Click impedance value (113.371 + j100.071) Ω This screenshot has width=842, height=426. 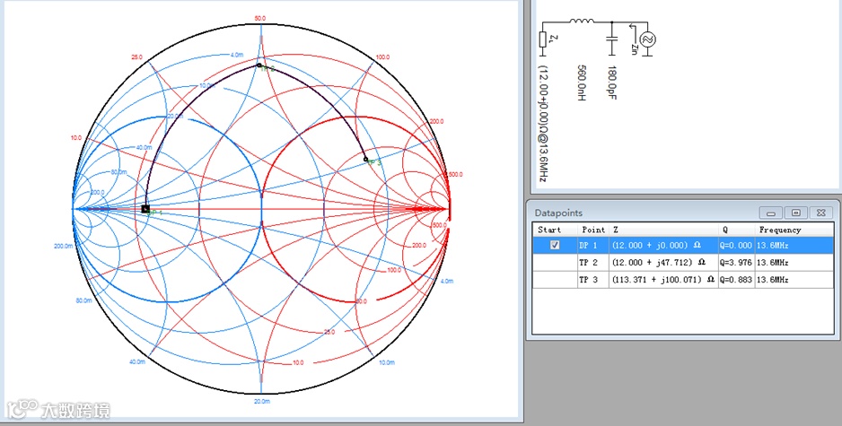click(x=662, y=280)
